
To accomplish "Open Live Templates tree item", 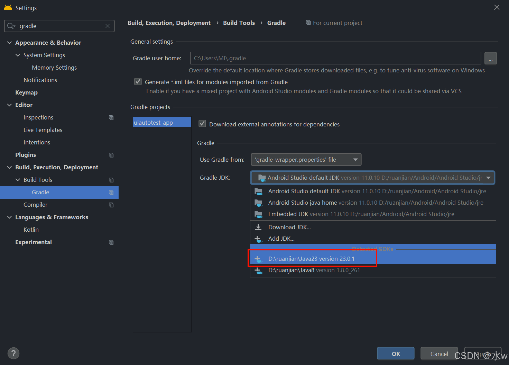I will [x=43, y=130].
